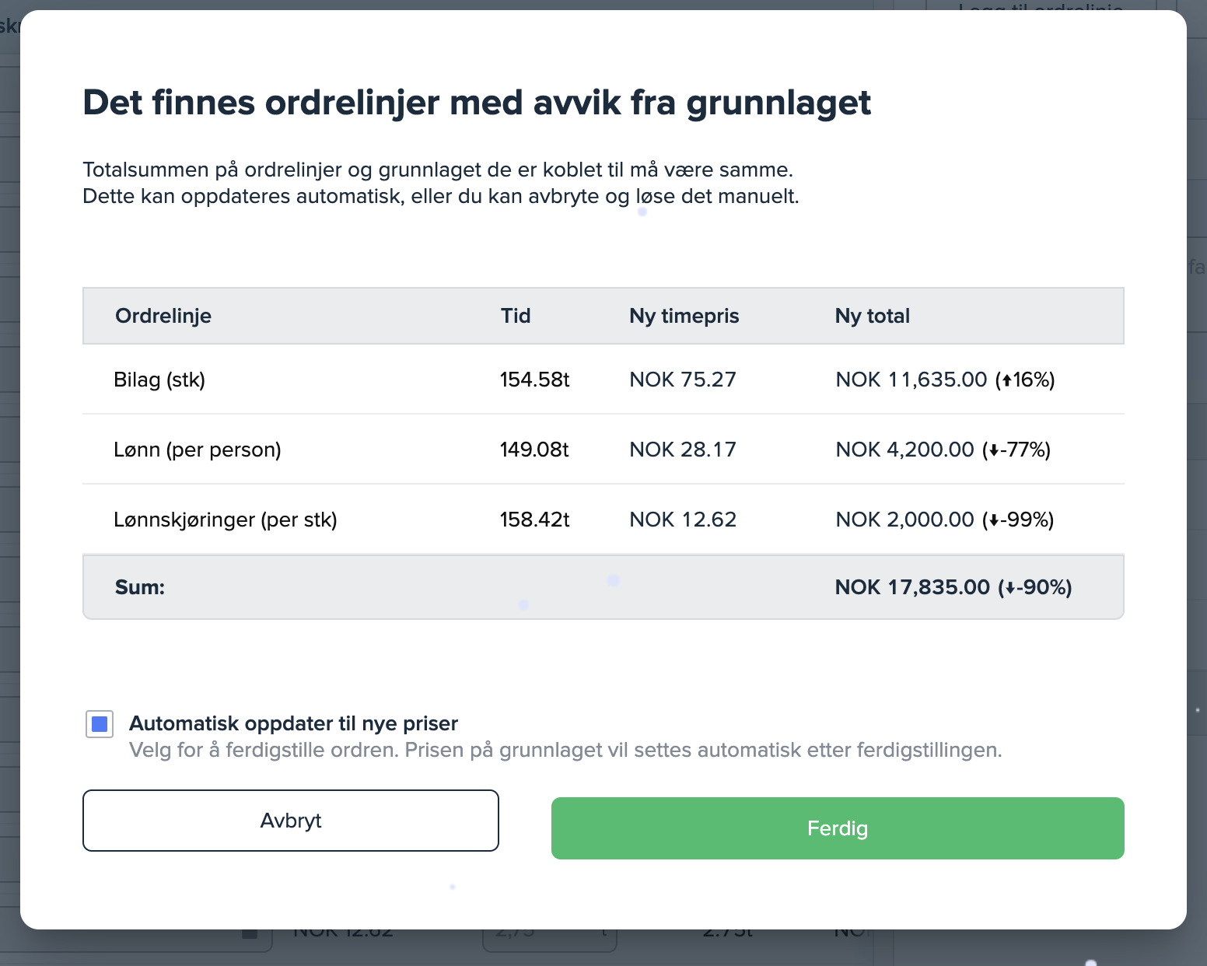The height and width of the screenshot is (966, 1207).
Task: Click the down arrow icon beside -77%
Action: 993,450
